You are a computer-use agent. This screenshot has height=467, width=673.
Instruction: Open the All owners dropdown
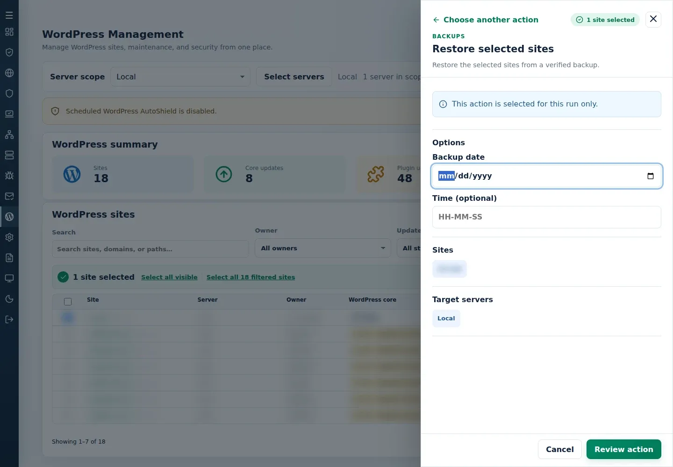pyautogui.click(x=322, y=248)
